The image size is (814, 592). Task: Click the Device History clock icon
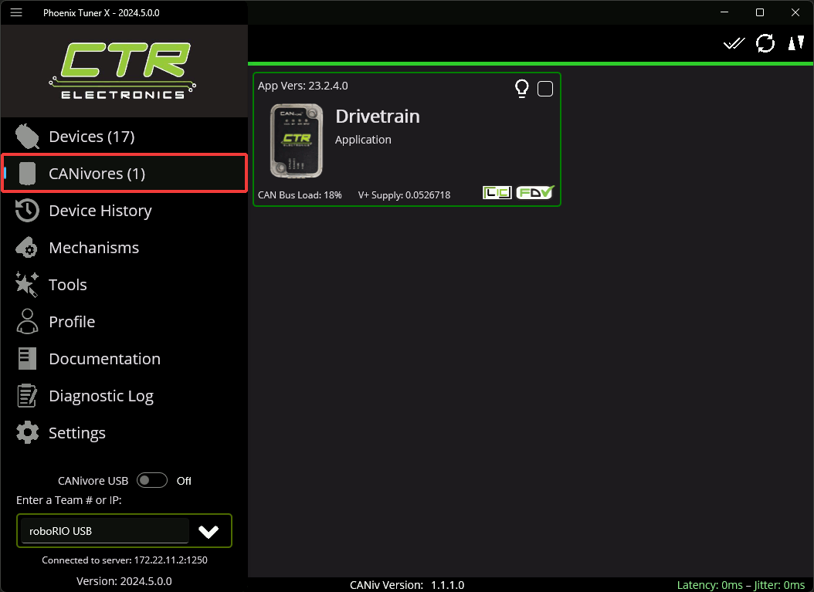[x=27, y=211]
